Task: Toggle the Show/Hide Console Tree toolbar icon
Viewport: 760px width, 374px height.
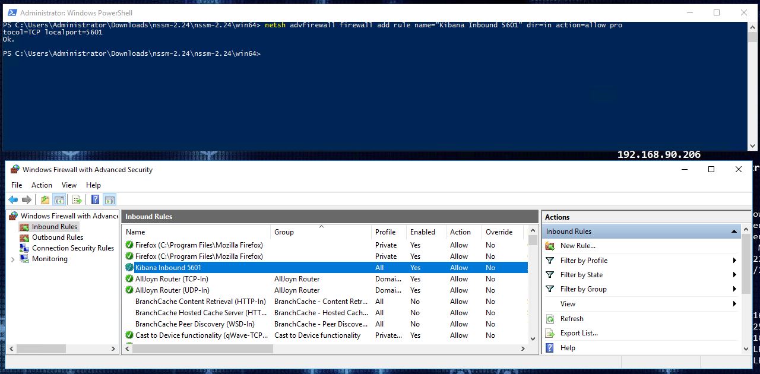Action: [x=59, y=199]
